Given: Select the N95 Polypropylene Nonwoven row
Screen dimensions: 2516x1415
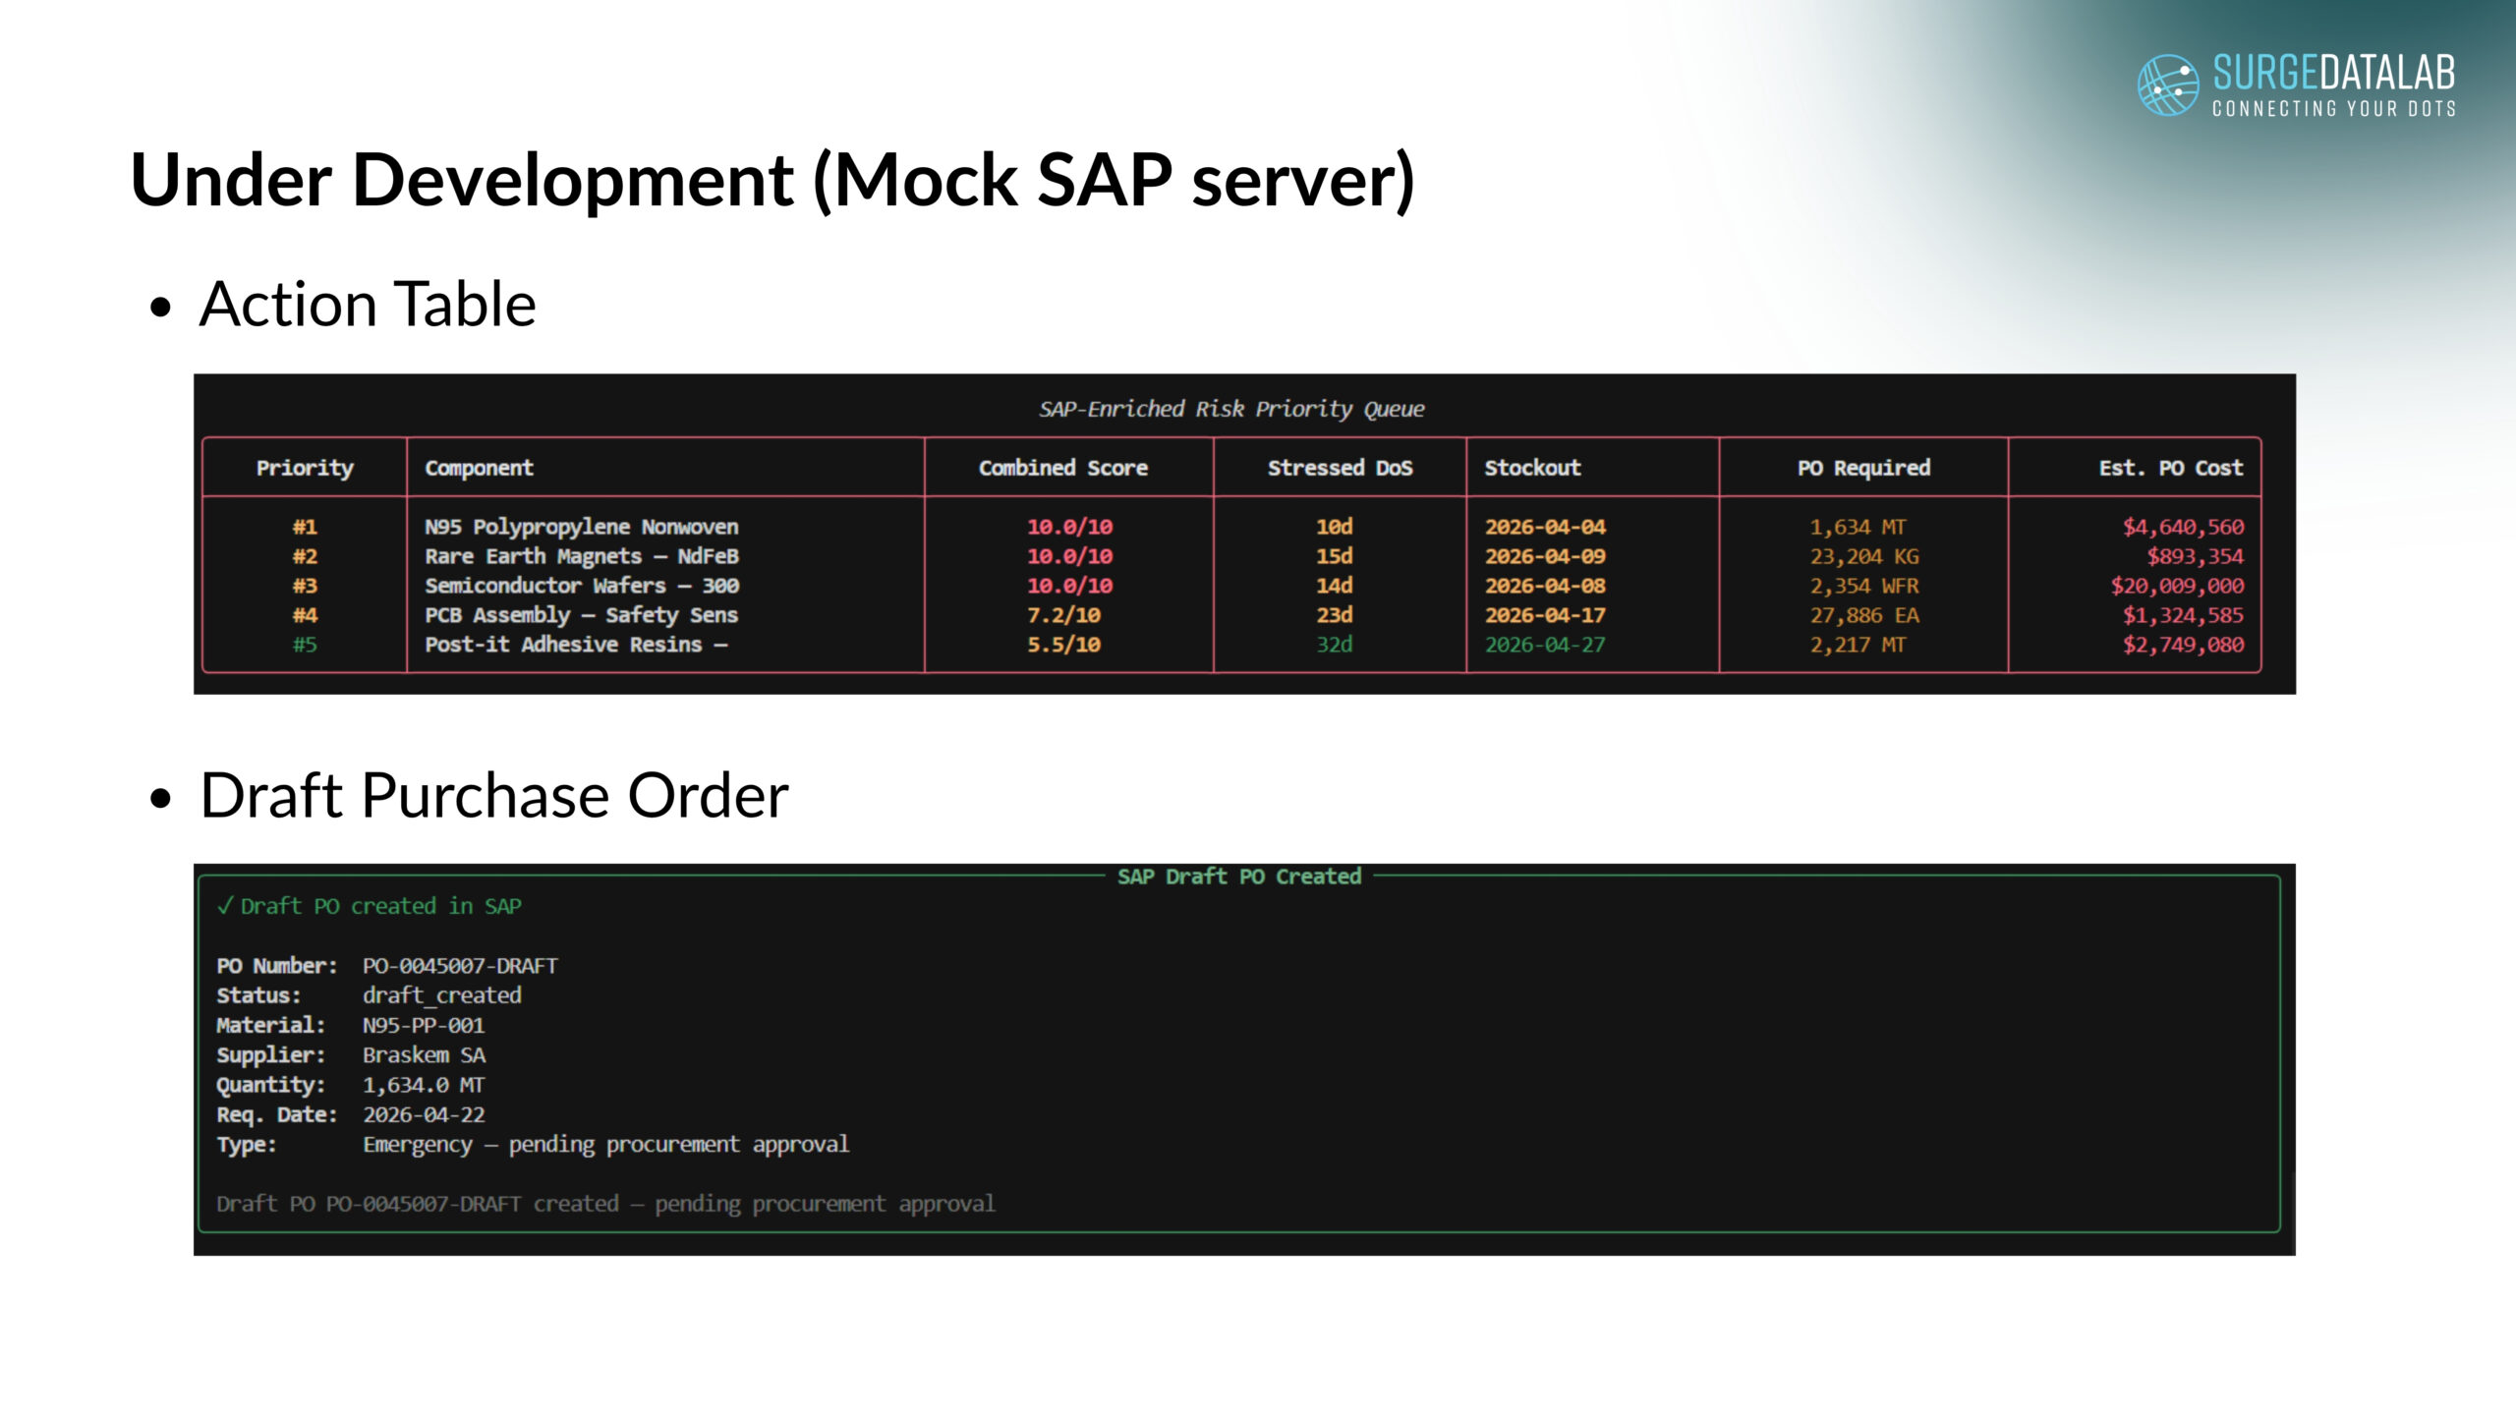Looking at the screenshot, I should click(581, 527).
